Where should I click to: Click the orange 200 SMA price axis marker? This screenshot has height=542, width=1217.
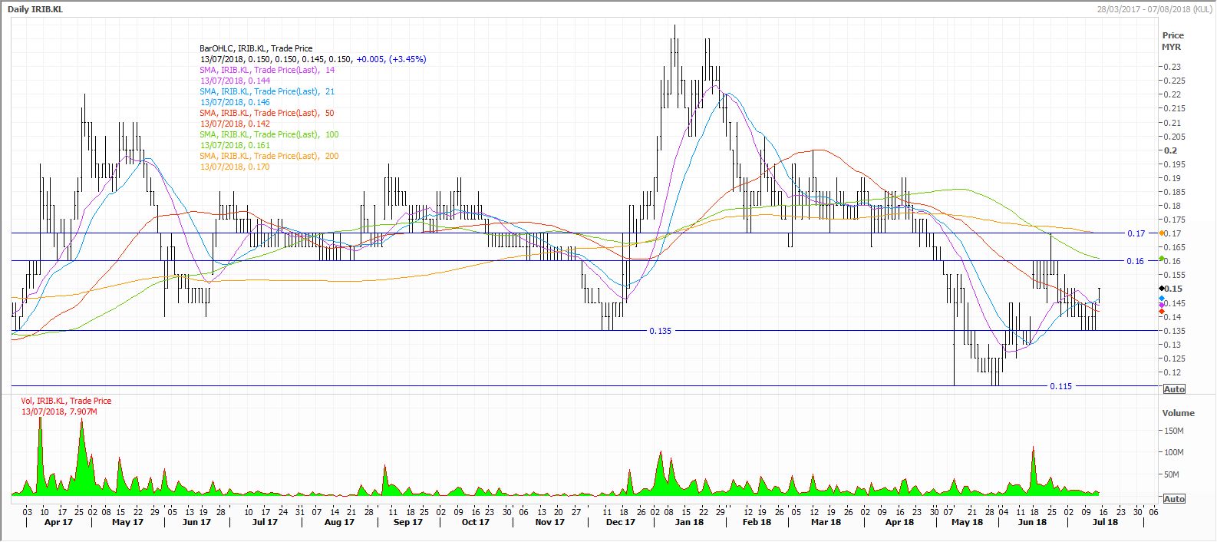1162,233
